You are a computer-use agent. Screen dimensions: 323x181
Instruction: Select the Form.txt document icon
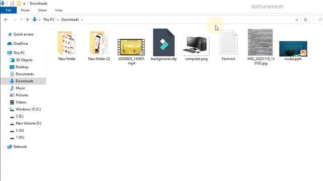tap(228, 42)
